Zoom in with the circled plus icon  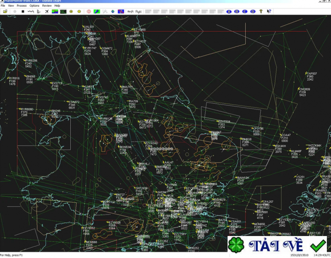point(70,12)
